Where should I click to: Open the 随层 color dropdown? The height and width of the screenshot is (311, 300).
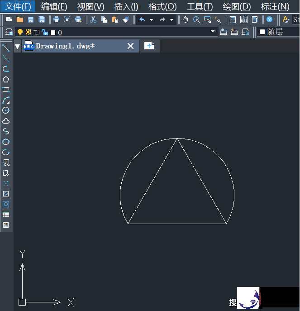click(278, 32)
